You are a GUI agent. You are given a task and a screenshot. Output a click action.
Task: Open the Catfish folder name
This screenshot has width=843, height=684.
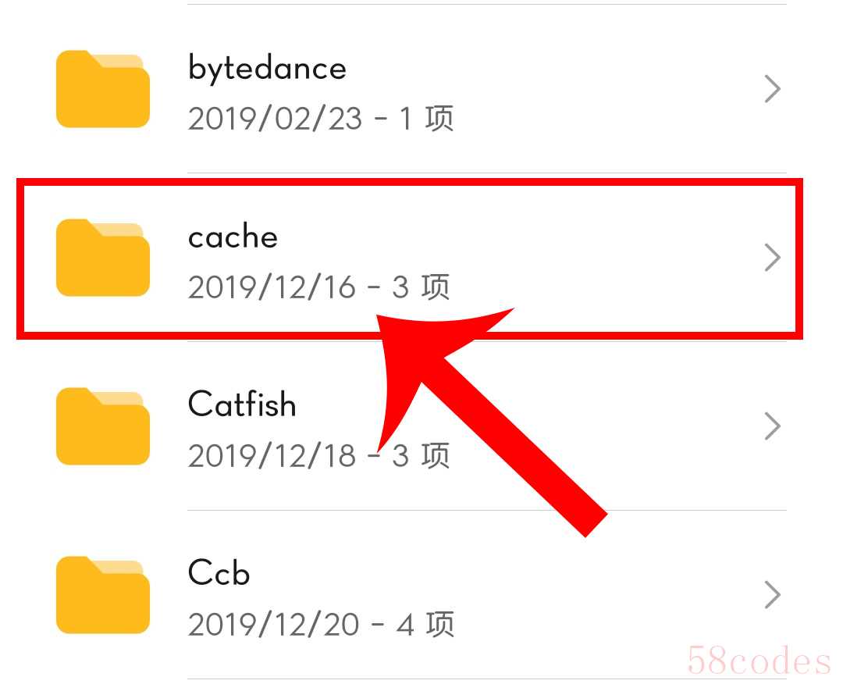242,404
